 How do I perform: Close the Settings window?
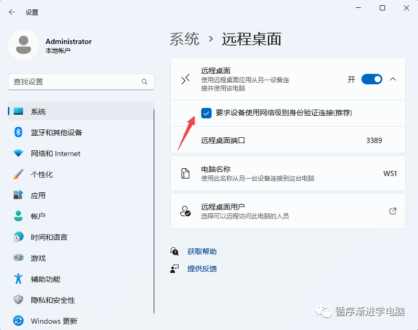click(406, 8)
